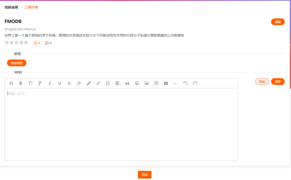This screenshot has height=180, width=291.
Task: Rate with the second smiley face
Action: coord(11,43)
